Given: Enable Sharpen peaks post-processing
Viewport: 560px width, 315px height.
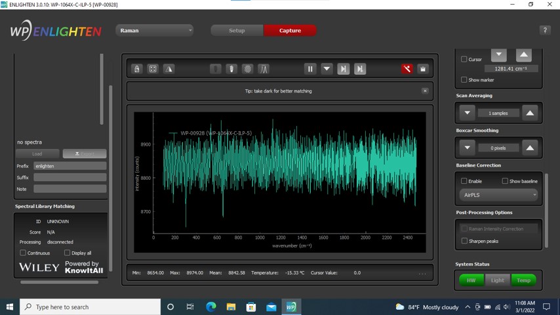Looking at the screenshot, I should point(464,241).
